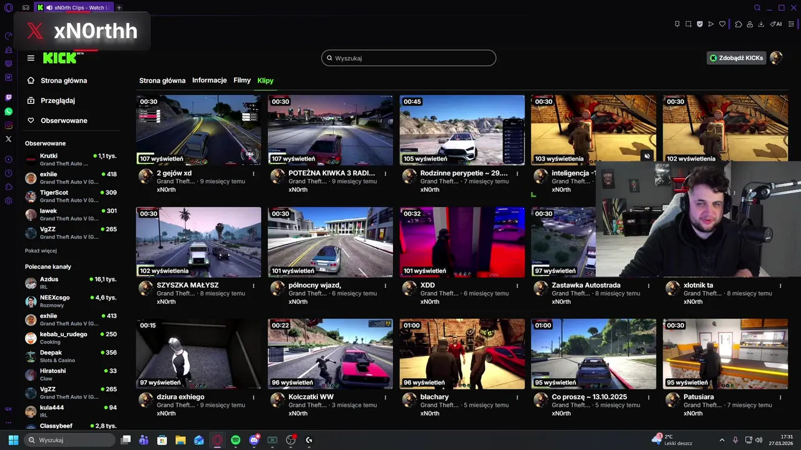This screenshot has width=801, height=450.
Task: Open the Kick hamburger sidebar menu
Action: (x=31, y=58)
